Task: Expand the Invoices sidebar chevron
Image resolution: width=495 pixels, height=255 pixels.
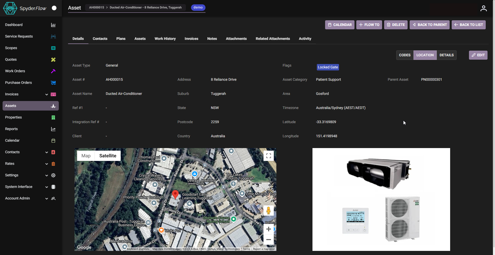Action: 47,94
